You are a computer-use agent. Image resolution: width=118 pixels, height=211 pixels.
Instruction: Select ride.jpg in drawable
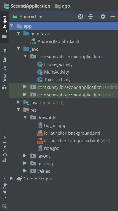[52, 149]
